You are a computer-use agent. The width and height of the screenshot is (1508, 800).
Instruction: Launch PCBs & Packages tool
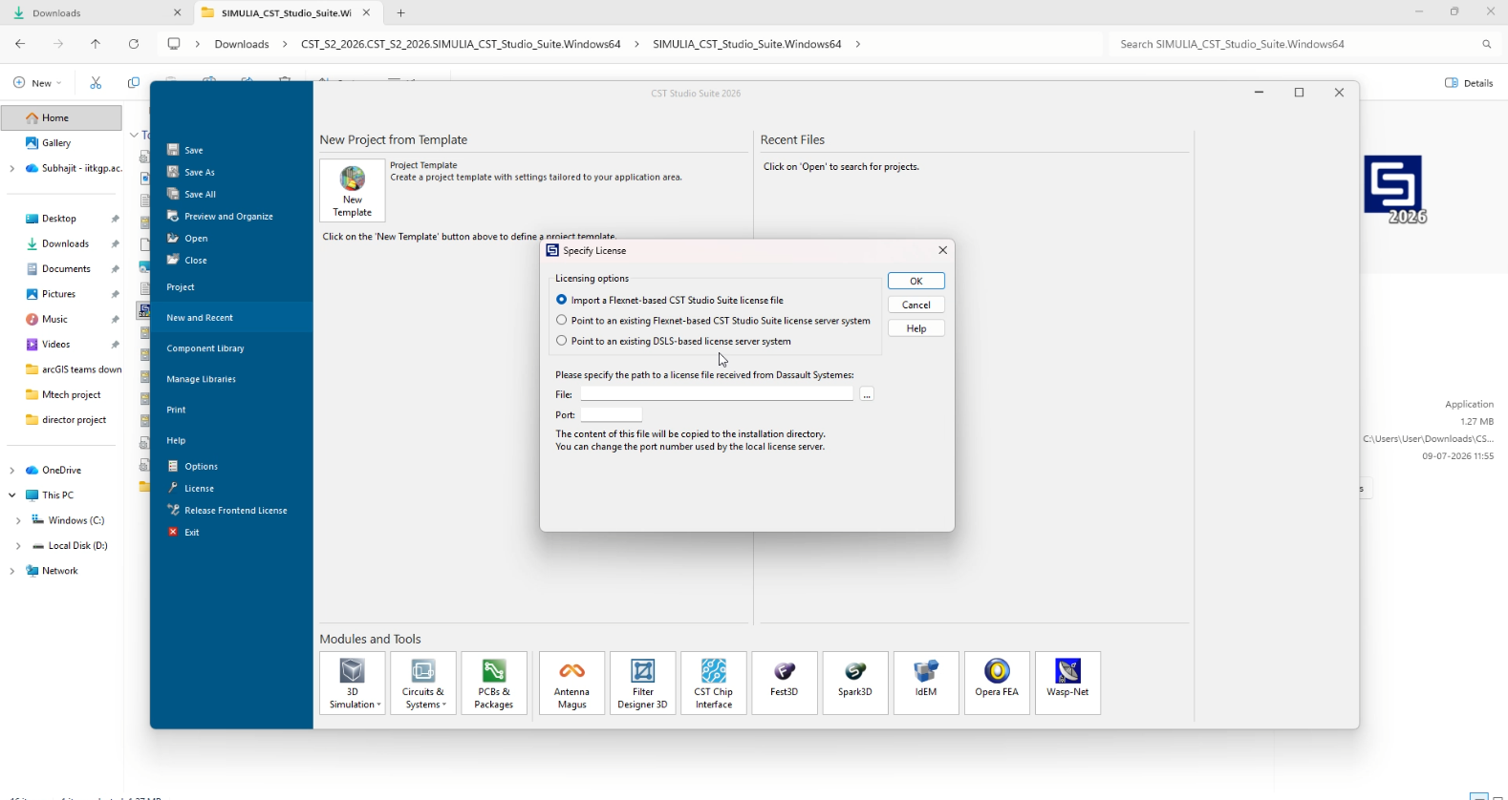tap(494, 683)
